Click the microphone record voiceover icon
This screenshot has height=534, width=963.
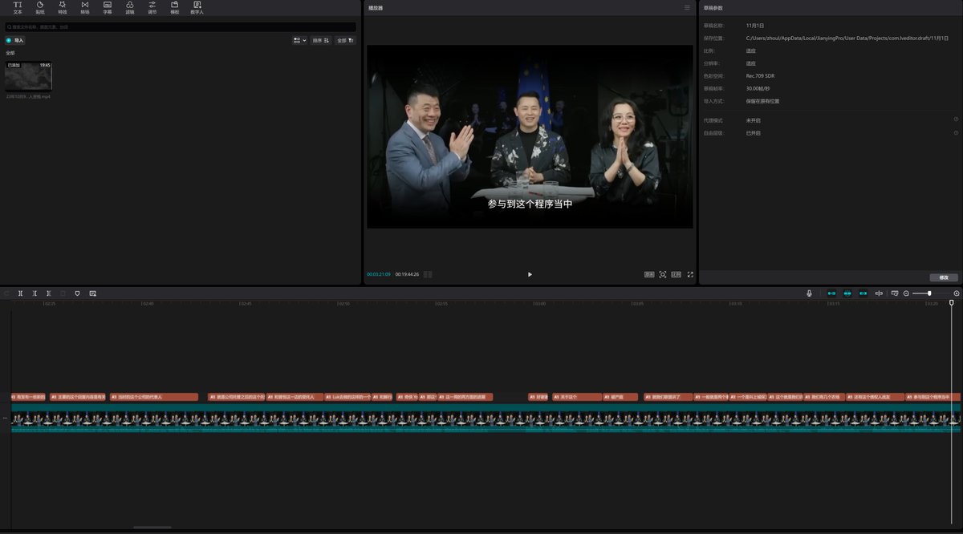coord(809,293)
